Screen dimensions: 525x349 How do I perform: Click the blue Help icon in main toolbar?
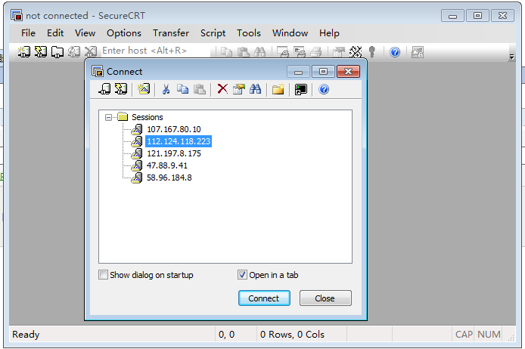tap(395, 52)
